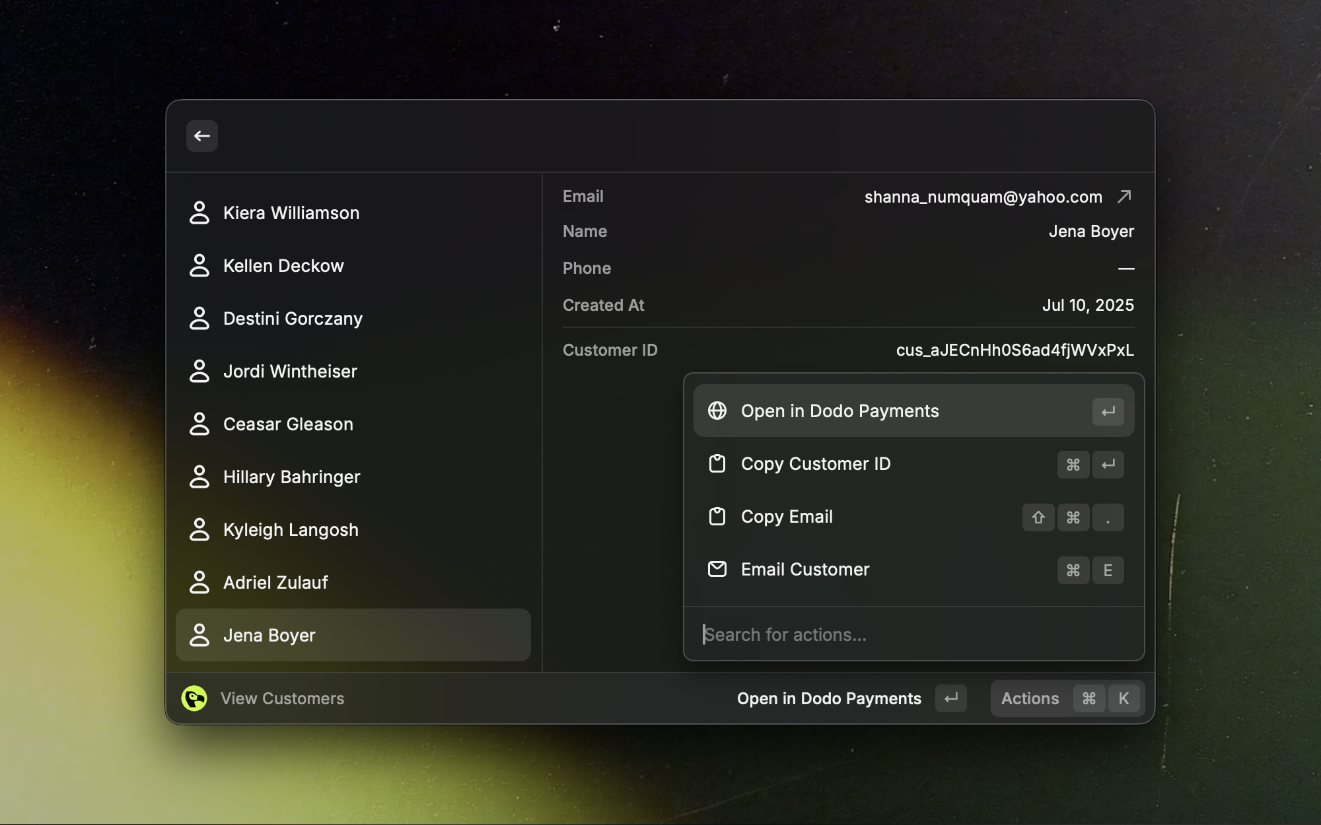Click the email address shanna_numquam@yahoo.com

[983, 196]
